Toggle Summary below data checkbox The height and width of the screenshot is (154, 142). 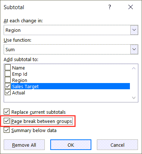point(7,130)
